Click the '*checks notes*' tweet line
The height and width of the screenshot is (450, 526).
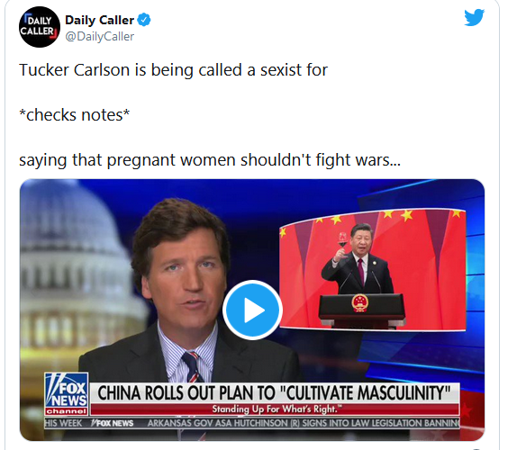tap(75, 115)
